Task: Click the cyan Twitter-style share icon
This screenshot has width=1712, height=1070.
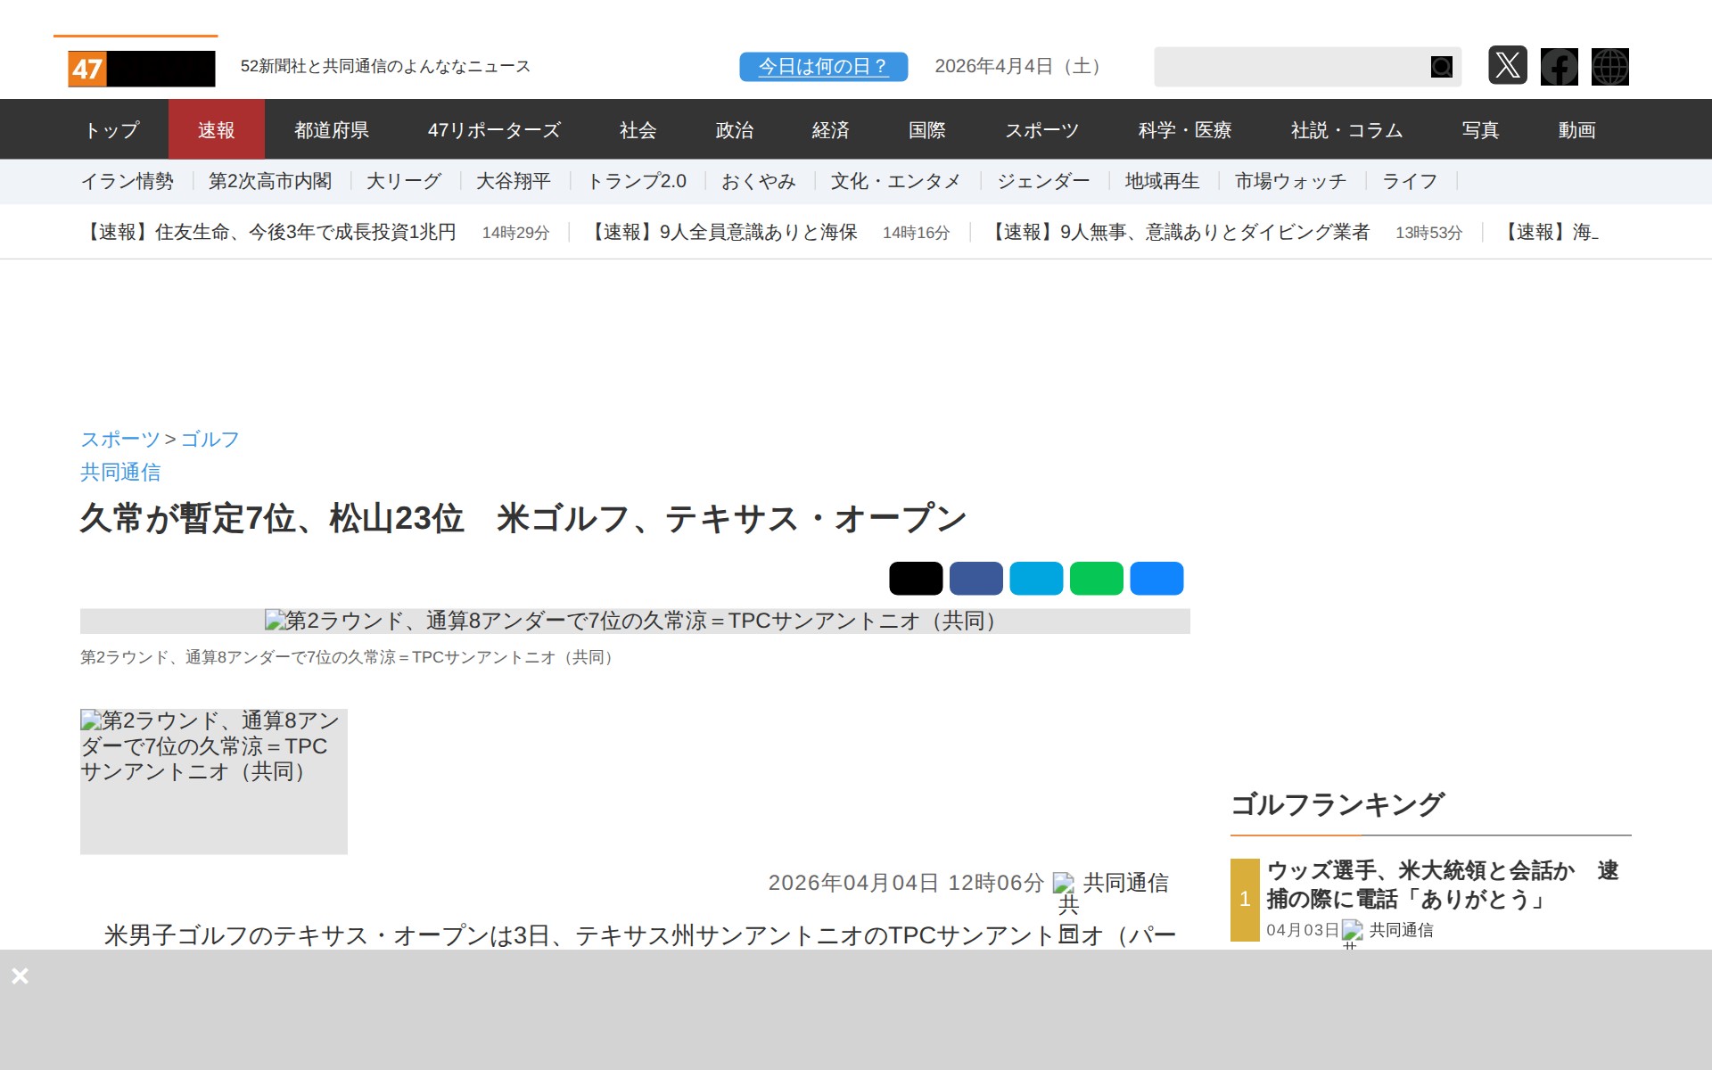Action: click(x=1037, y=578)
